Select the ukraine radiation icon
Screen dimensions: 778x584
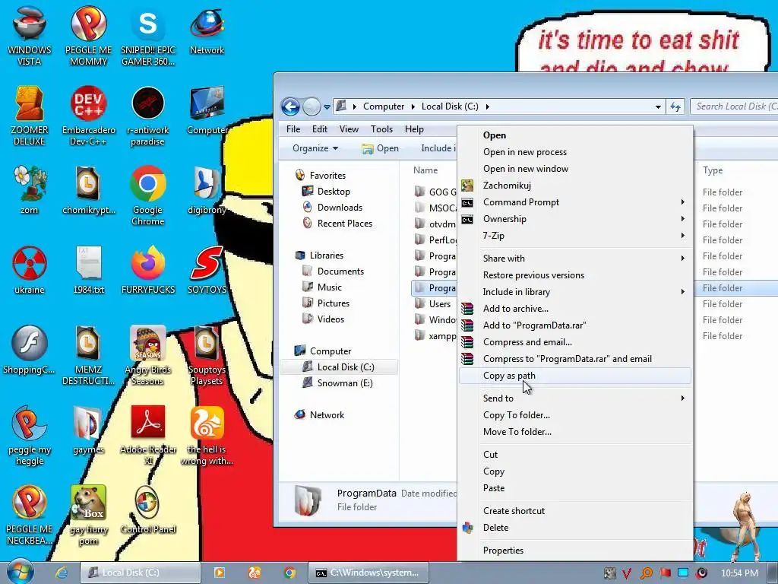[x=30, y=270]
